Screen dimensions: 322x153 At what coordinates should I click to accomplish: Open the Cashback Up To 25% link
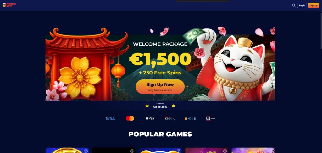(160, 105)
